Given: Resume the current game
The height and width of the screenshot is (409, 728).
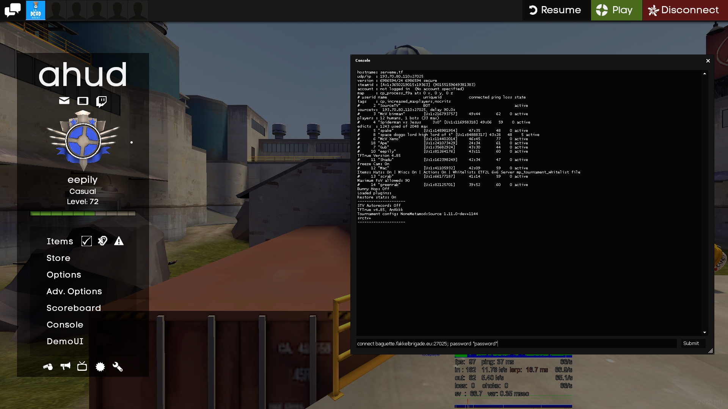Looking at the screenshot, I should pos(555,10).
